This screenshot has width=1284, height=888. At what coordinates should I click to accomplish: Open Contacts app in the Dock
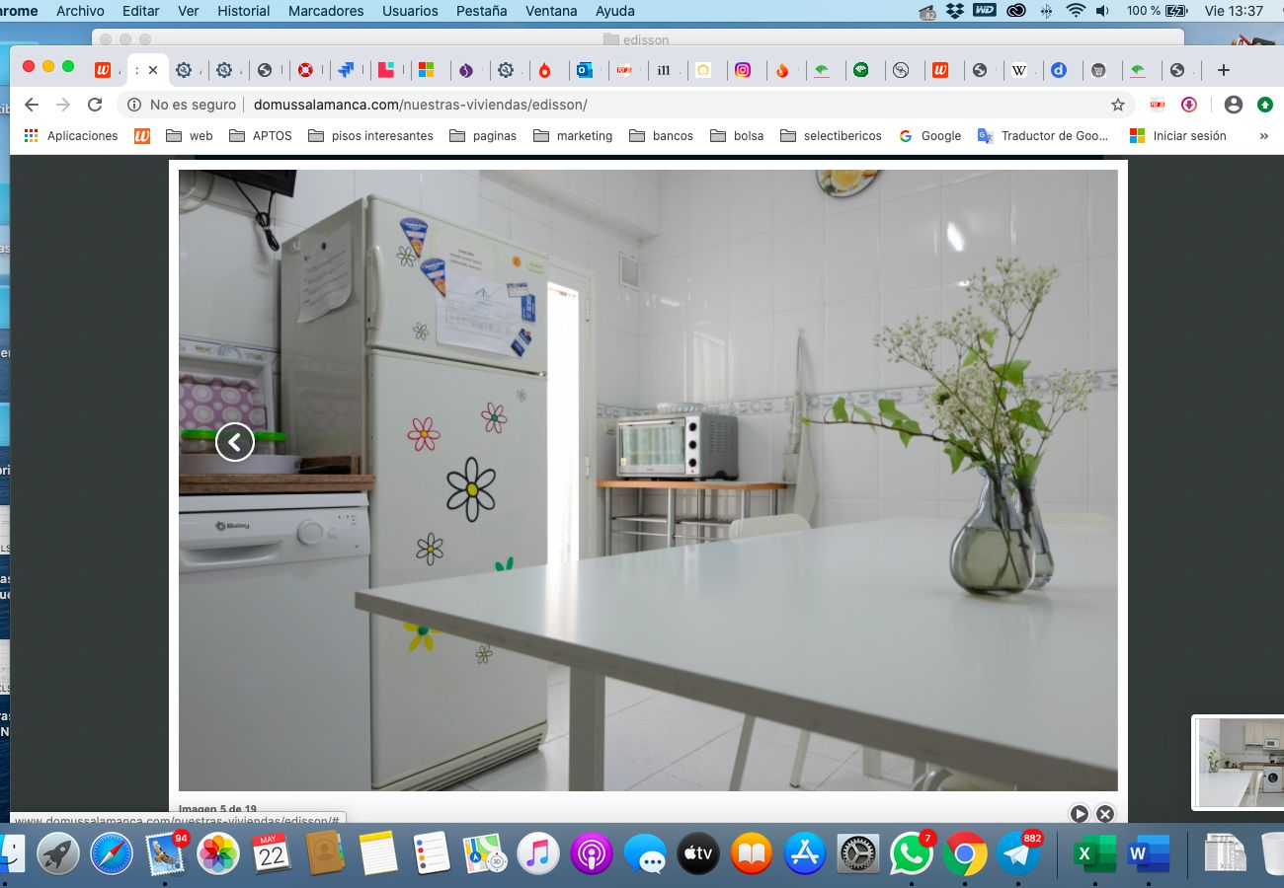[325, 852]
